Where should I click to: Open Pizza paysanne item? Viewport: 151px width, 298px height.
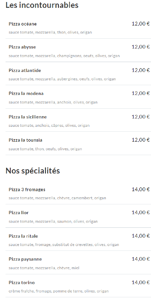pos(78,262)
